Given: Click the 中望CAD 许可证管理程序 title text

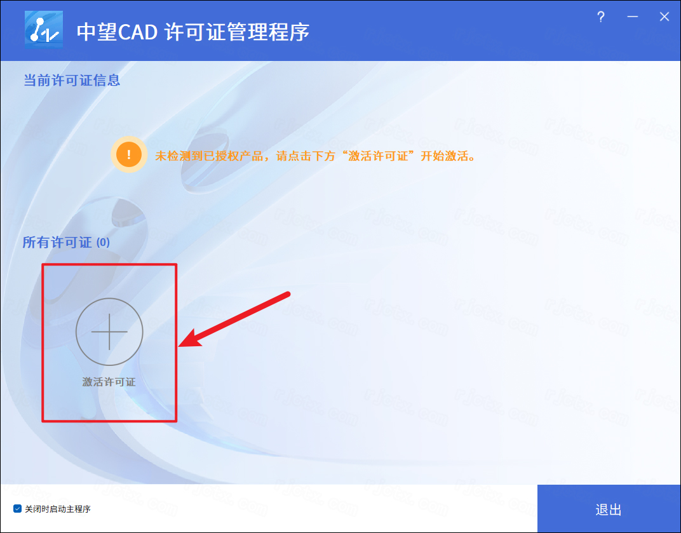Looking at the screenshot, I should 193,32.
